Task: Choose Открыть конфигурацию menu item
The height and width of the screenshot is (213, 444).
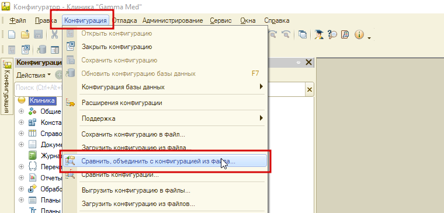Action: [165, 33]
